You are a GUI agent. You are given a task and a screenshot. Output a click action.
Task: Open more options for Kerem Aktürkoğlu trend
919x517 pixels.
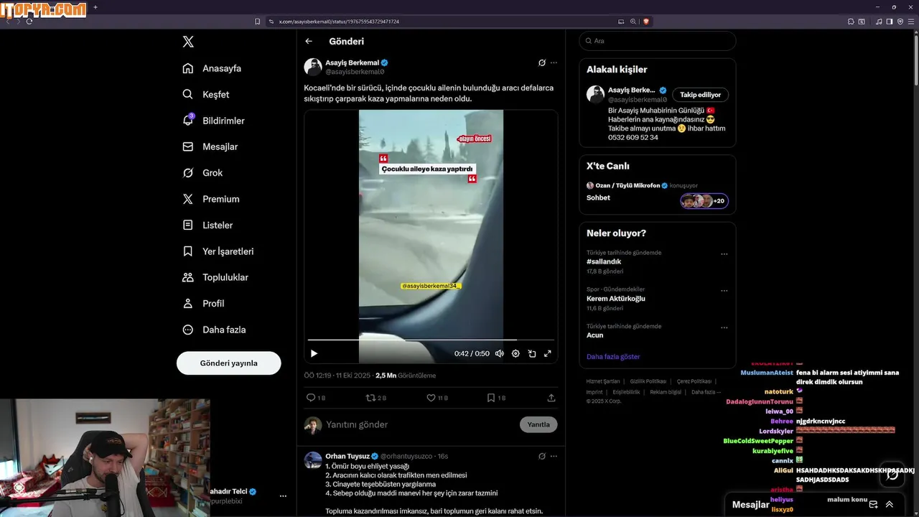click(x=724, y=291)
